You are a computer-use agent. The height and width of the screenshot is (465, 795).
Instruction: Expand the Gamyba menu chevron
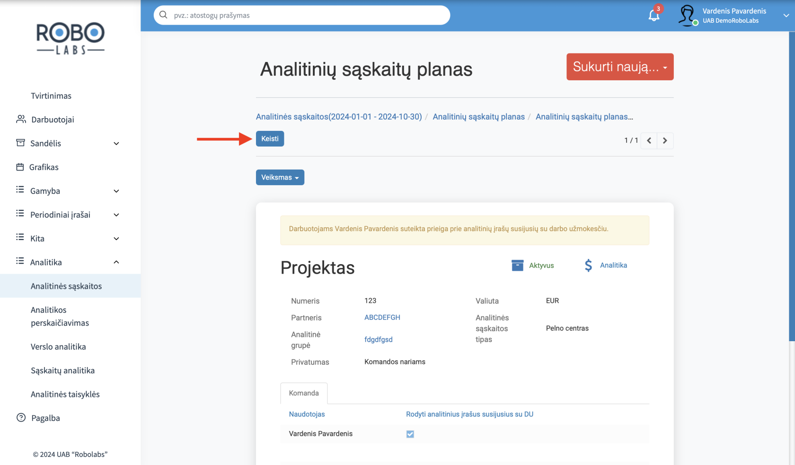point(116,191)
